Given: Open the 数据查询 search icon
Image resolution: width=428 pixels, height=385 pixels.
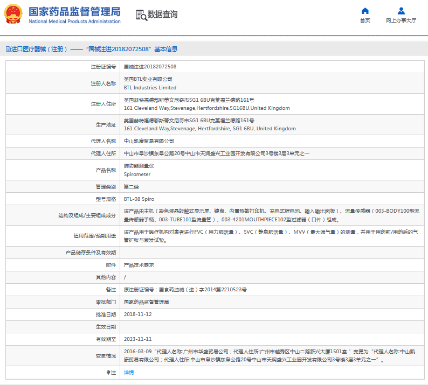Looking at the screenshot, I should [x=141, y=15].
